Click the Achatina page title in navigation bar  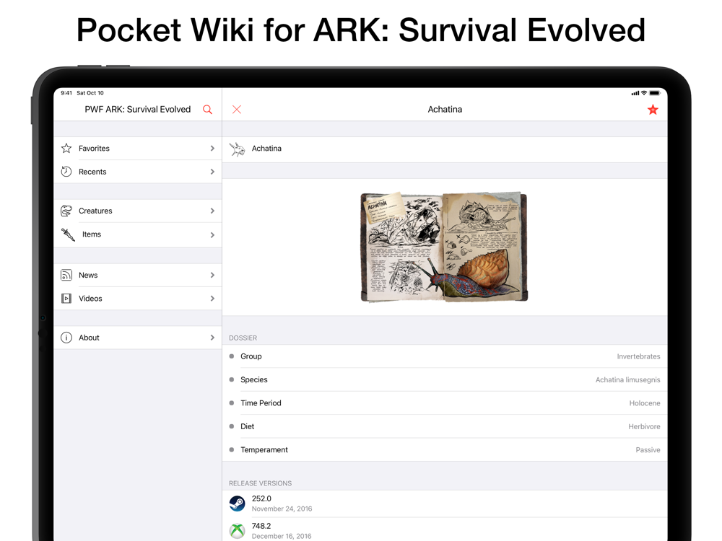tap(445, 110)
